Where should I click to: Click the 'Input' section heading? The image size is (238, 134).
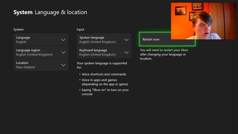80,29
